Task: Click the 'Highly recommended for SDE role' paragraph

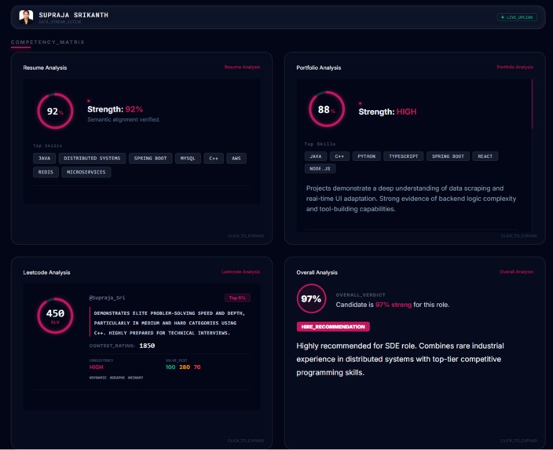Action: [x=400, y=359]
